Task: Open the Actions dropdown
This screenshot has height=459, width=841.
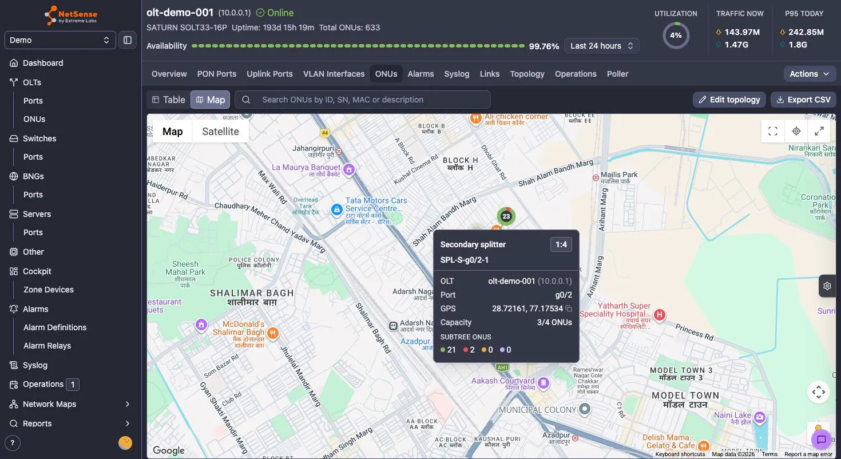Action: (810, 74)
